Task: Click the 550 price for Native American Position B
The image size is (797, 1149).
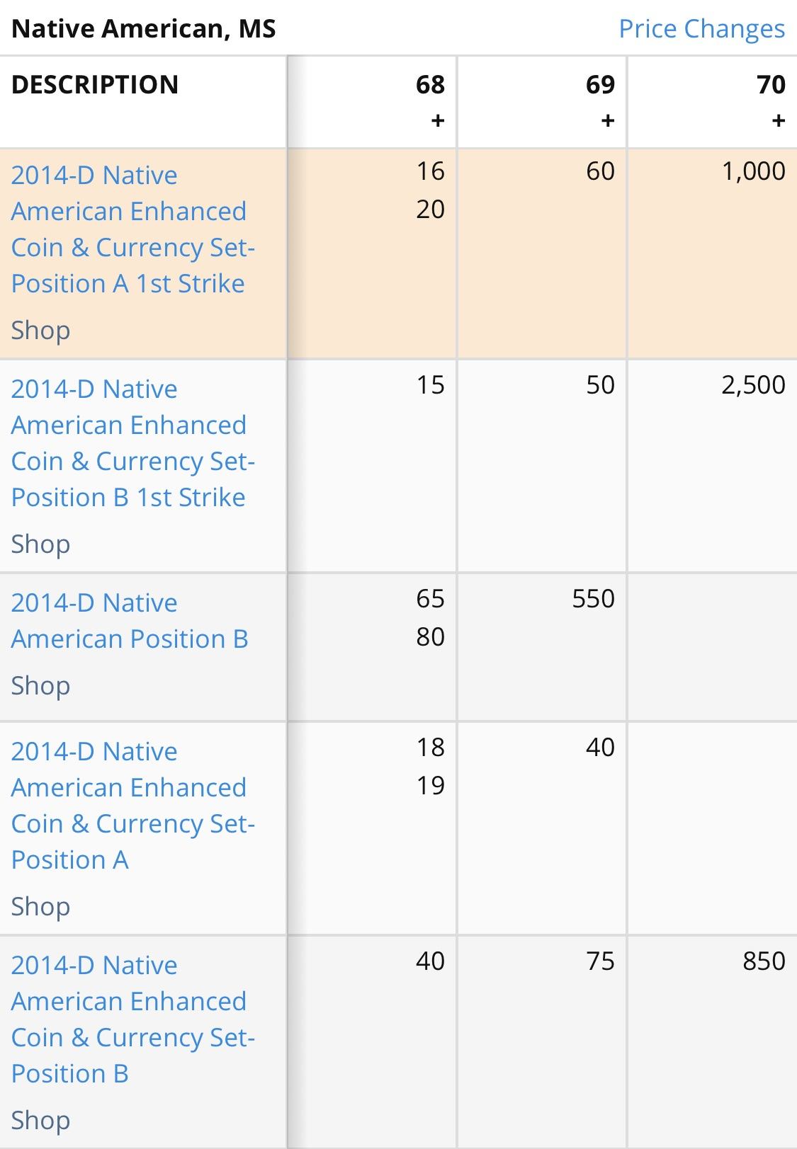Action: click(x=593, y=599)
